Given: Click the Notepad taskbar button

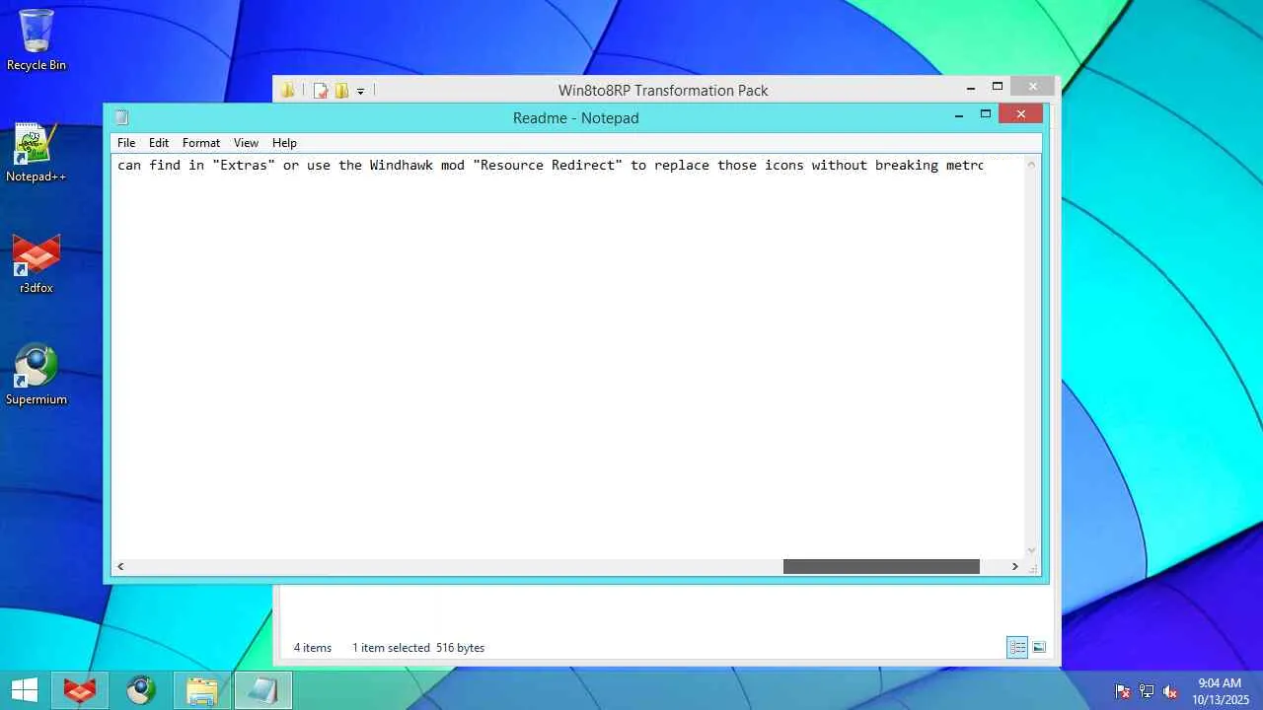Looking at the screenshot, I should coord(263,690).
